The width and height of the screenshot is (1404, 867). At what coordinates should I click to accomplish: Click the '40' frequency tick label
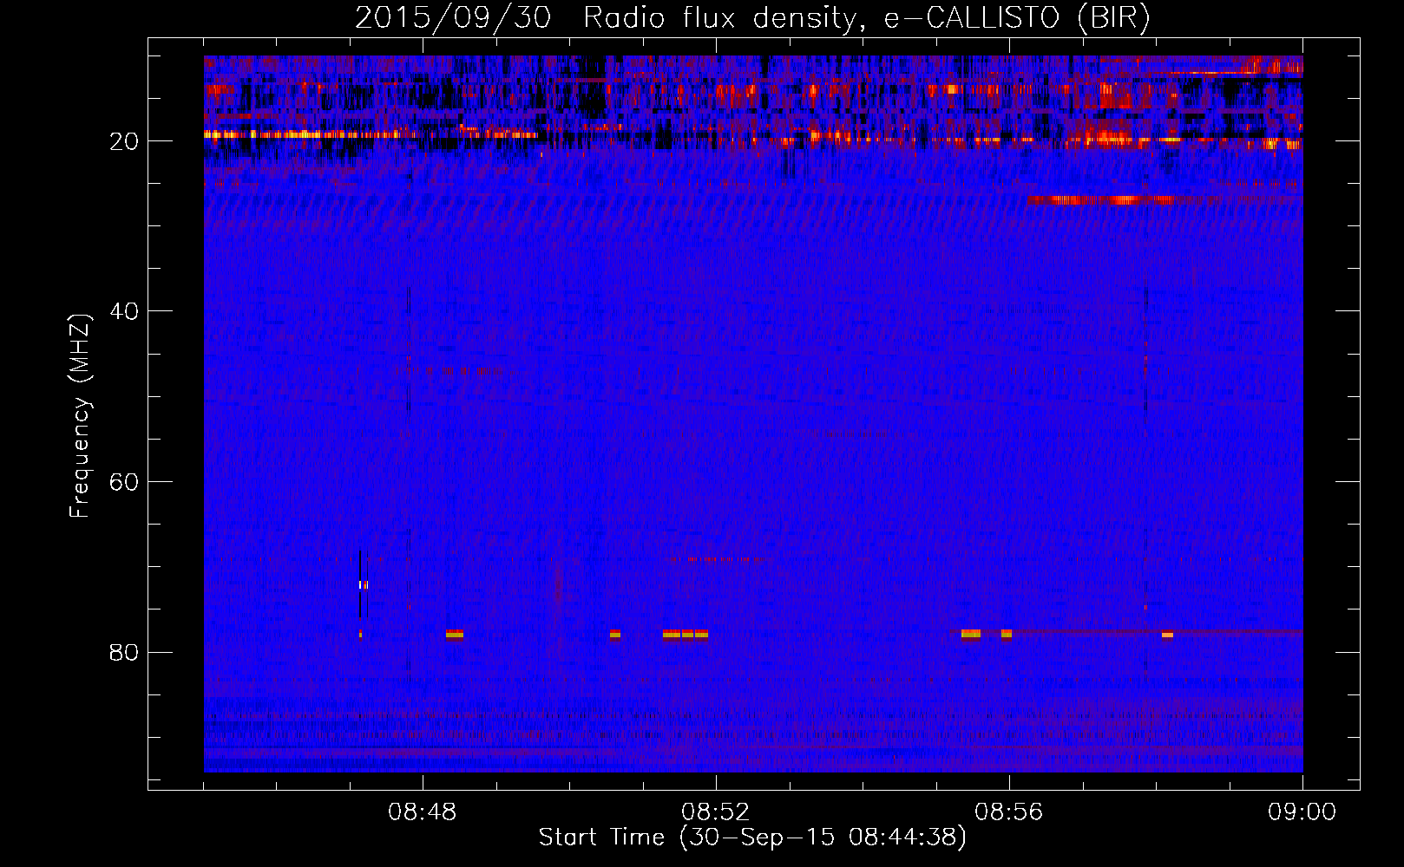[124, 311]
